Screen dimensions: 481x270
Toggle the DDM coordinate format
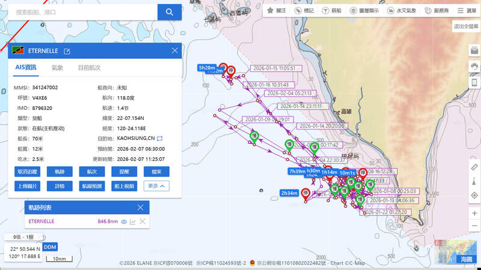50,247
